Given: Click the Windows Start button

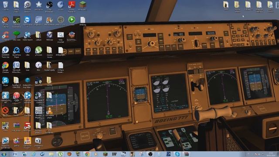Looking at the screenshot, I should 4,154.
